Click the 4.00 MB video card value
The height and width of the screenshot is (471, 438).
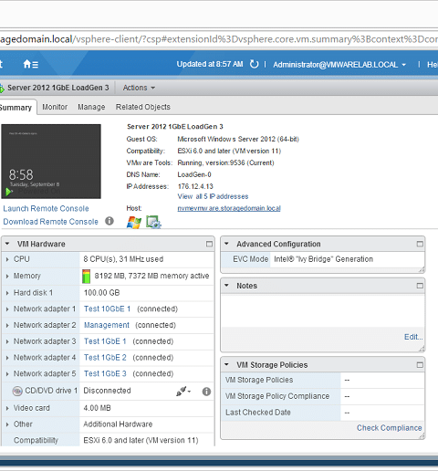pos(97,408)
